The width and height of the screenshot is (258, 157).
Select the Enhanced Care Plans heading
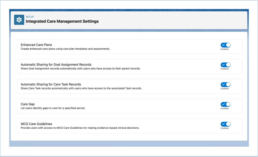pos(36,45)
